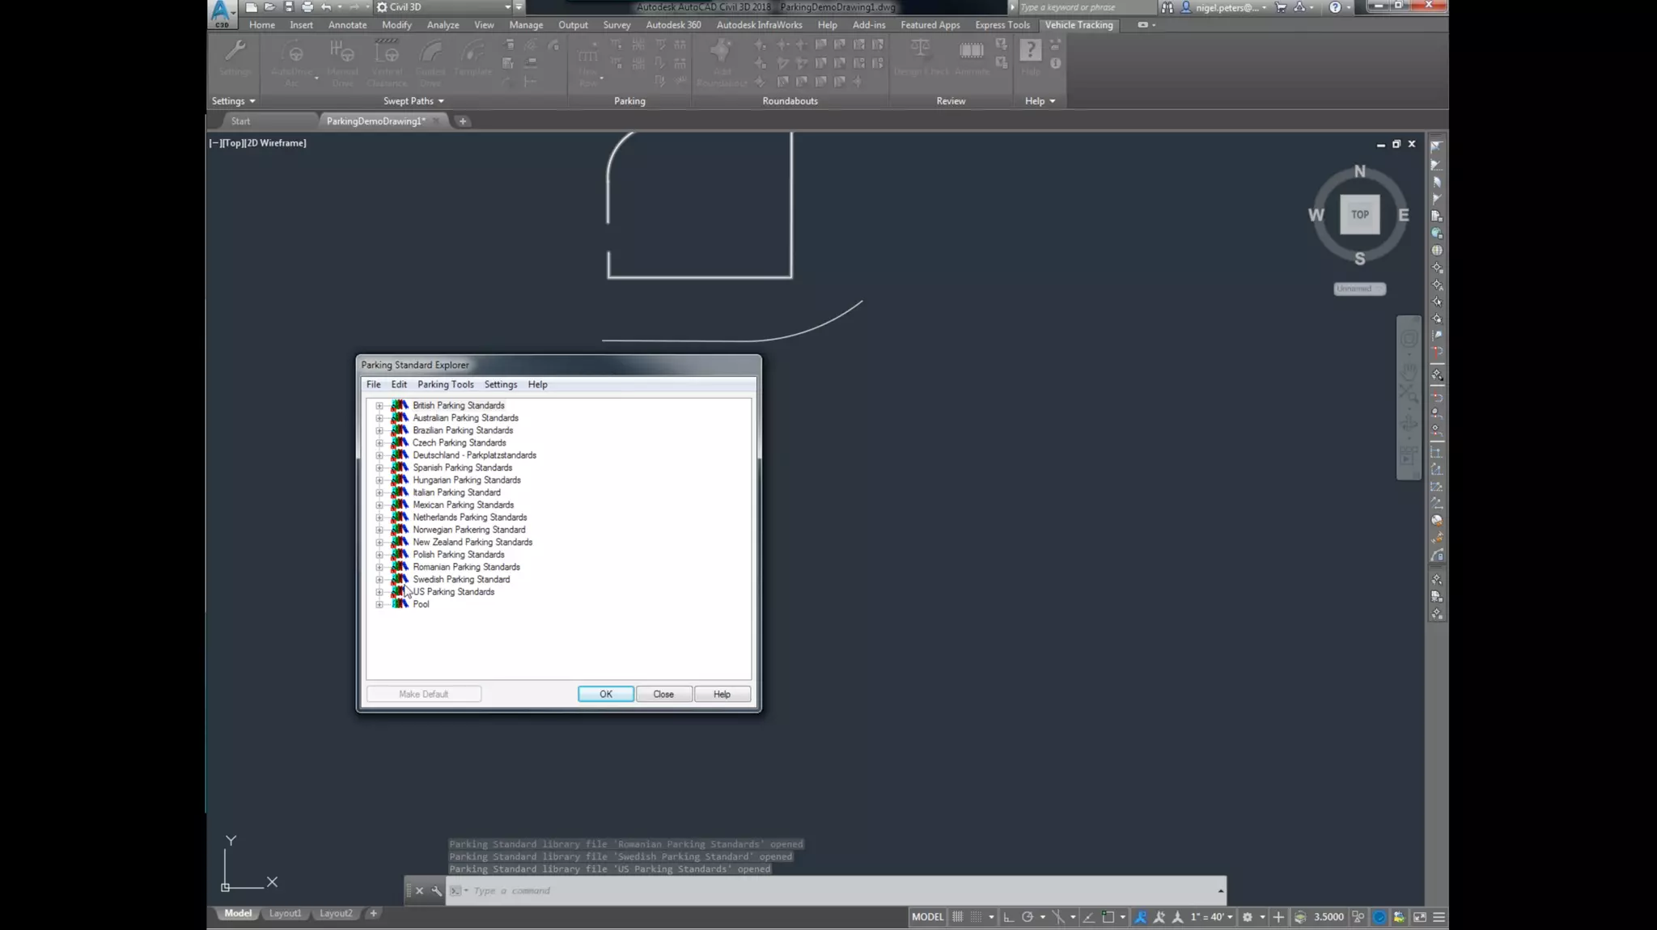Click the Save icon in quick access toolbar
Viewport: 1657px width, 930px height.
point(289,7)
